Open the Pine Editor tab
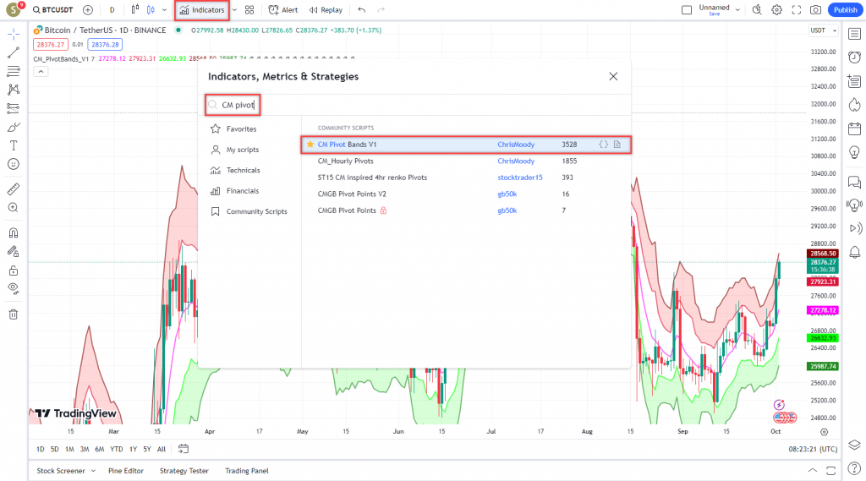Screen dimensions: 866x481 point(126,471)
